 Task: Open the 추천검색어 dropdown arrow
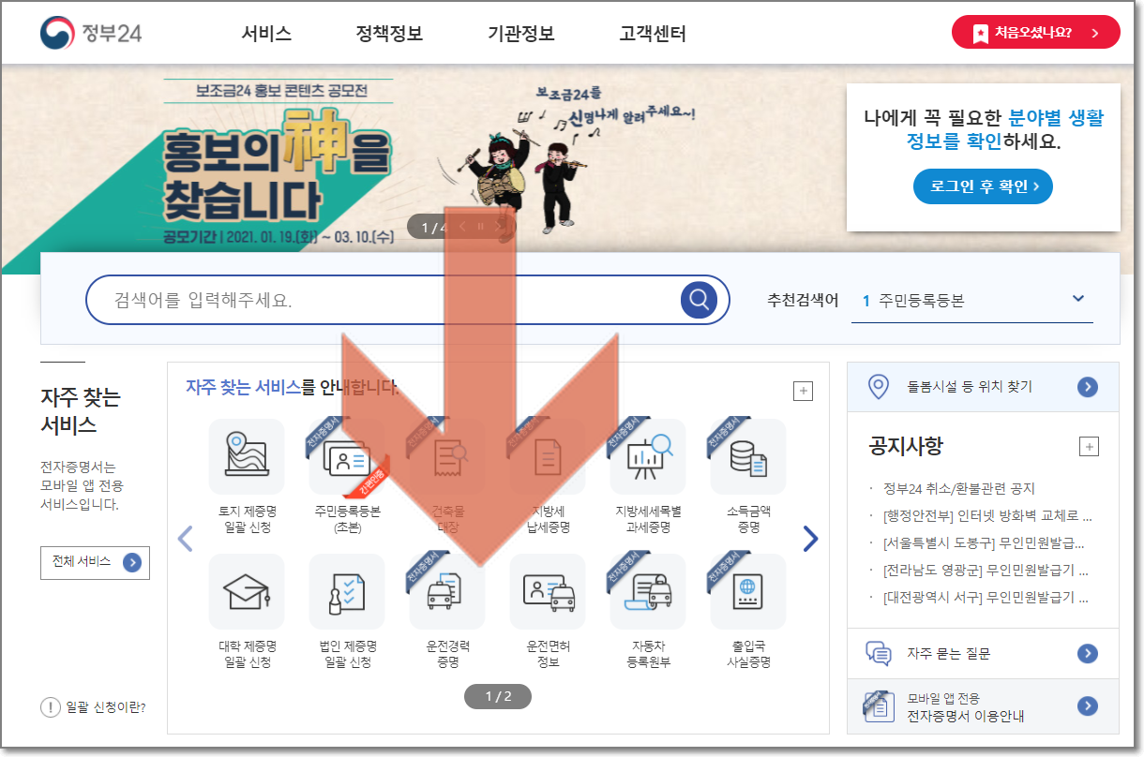pyautogui.click(x=1078, y=299)
